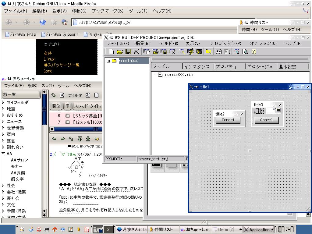312x234 pixels.
Task: Click the Firefox Help bookmark link
Action: click(21, 35)
